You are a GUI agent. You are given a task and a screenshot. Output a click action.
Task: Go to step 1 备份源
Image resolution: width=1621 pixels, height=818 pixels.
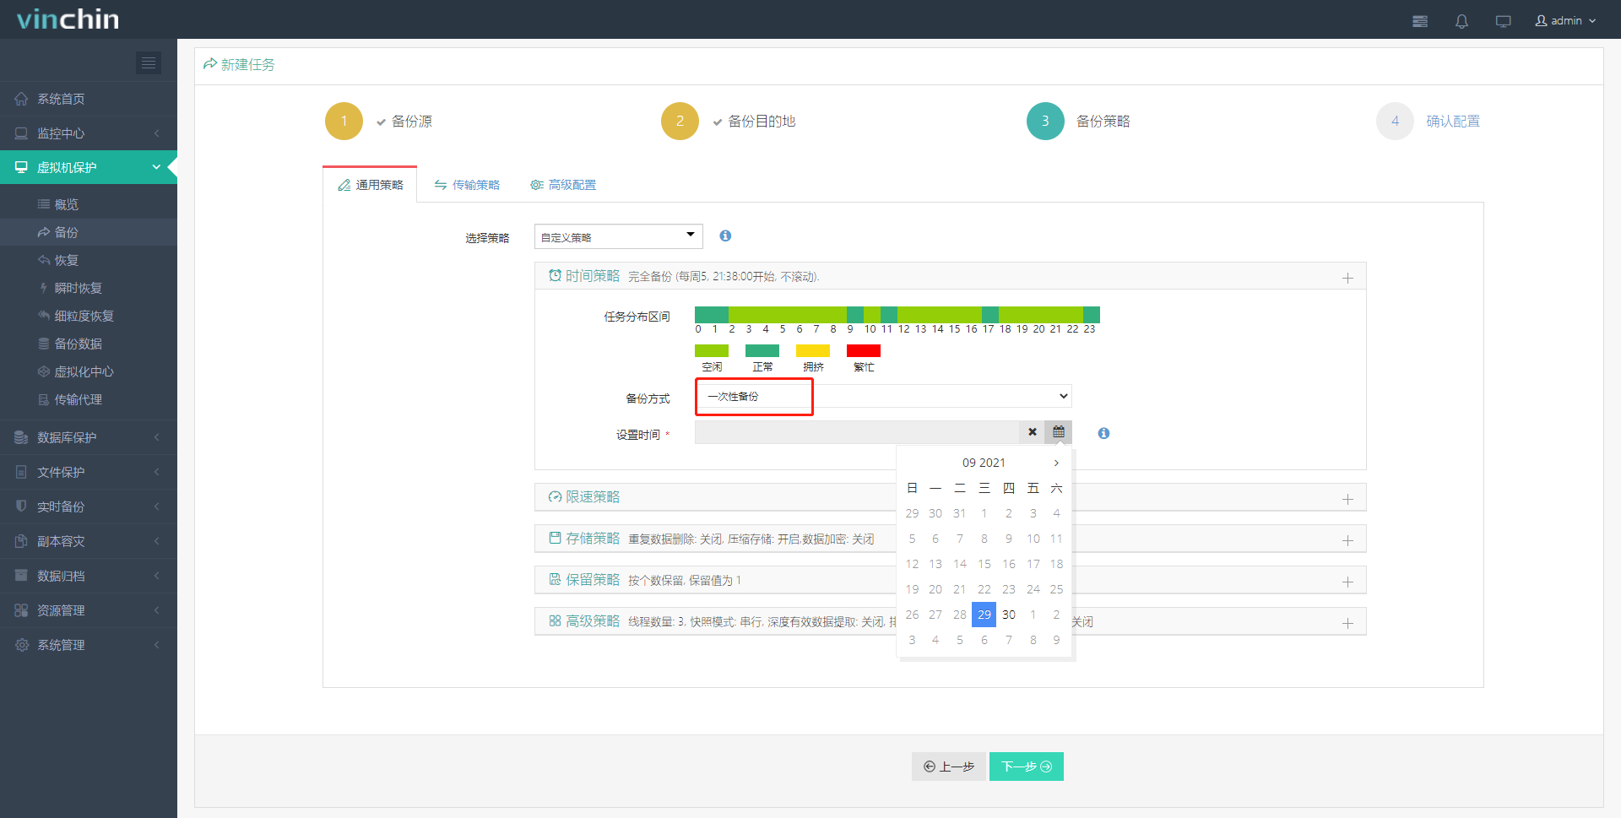tap(379, 122)
